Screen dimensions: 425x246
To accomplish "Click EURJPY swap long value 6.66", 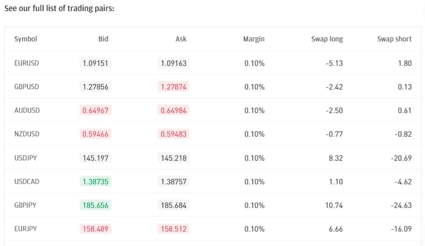I will click(x=336, y=229).
